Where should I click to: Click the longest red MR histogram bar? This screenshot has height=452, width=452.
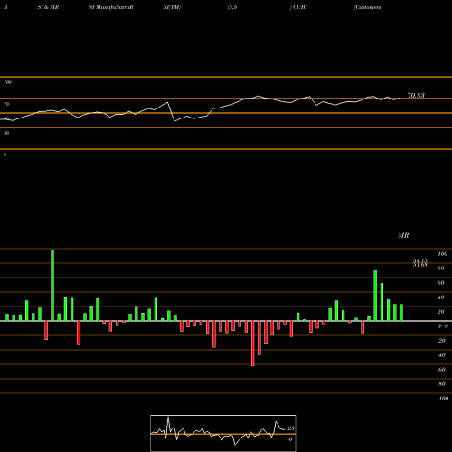coord(253,344)
